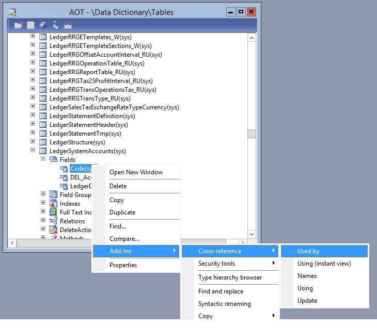Collapse the Fields node
The width and height of the screenshot is (377, 328).
[x=43, y=160]
